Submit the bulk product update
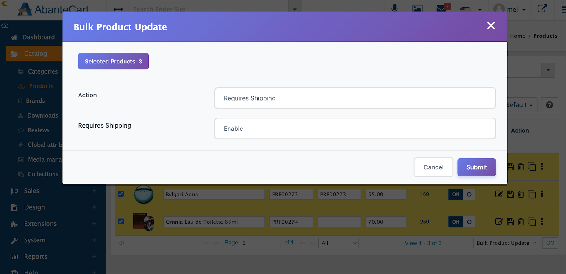 [476, 167]
